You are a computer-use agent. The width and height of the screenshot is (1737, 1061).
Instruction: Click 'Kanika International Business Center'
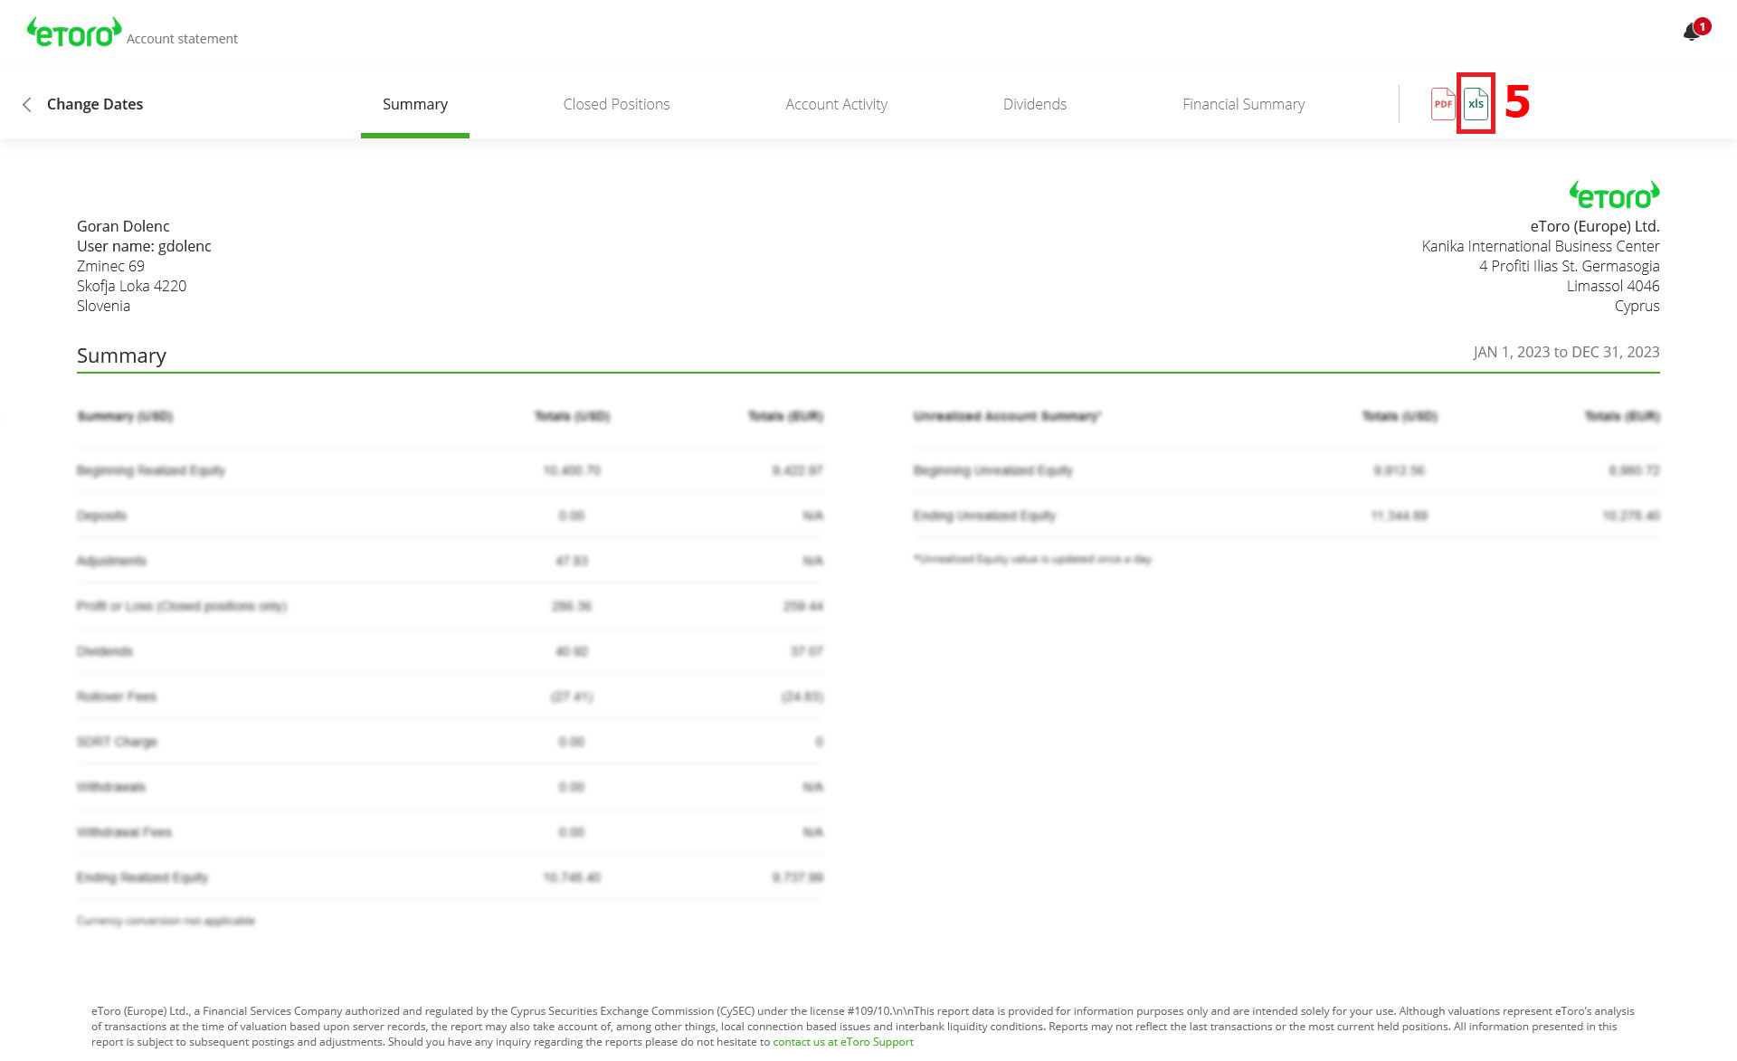1541,246
